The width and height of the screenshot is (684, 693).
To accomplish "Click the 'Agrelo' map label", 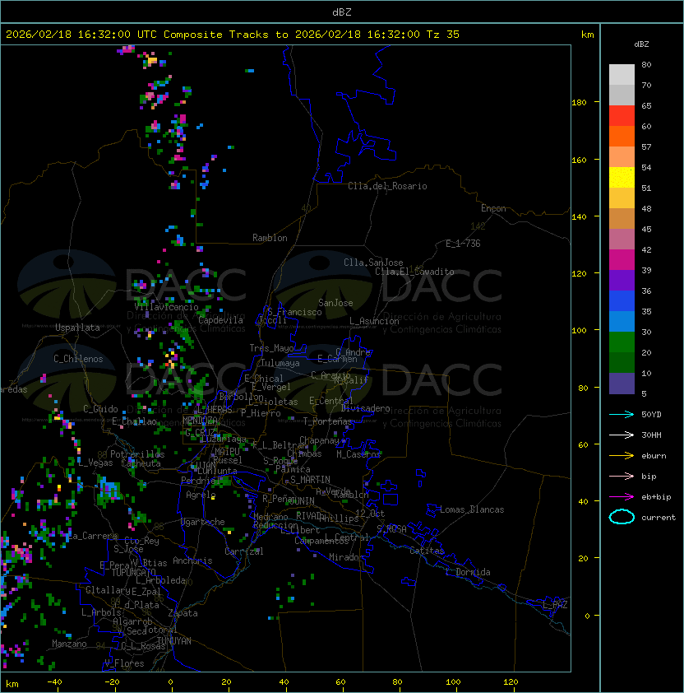I will [201, 495].
